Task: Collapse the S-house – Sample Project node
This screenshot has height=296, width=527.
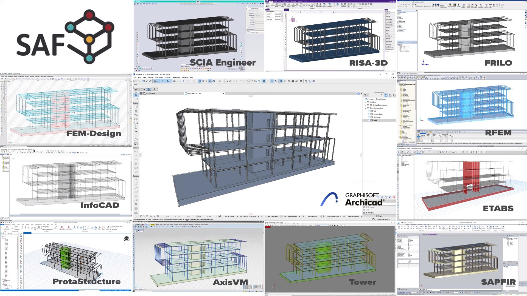Action: 364,99
